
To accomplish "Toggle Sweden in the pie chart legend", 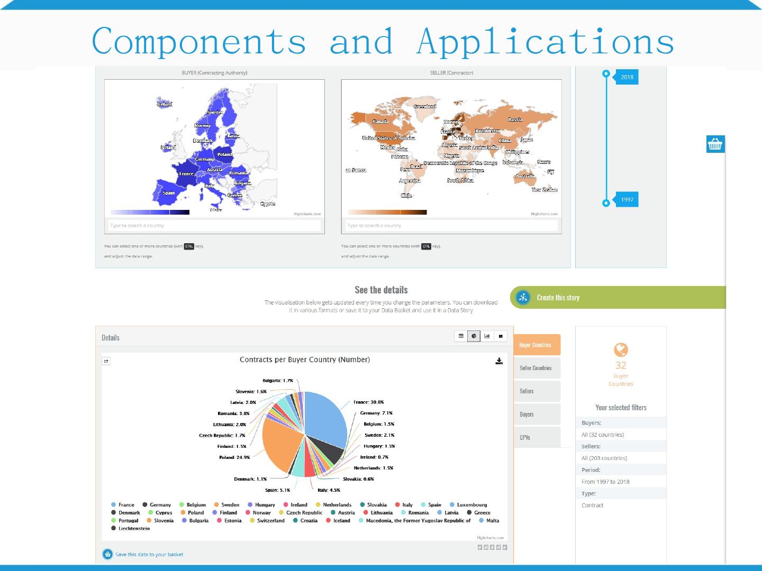I will (227, 505).
